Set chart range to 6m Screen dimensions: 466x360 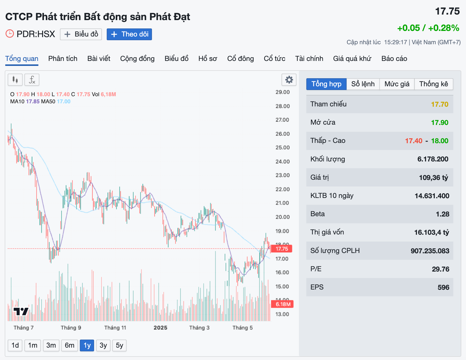(70, 345)
